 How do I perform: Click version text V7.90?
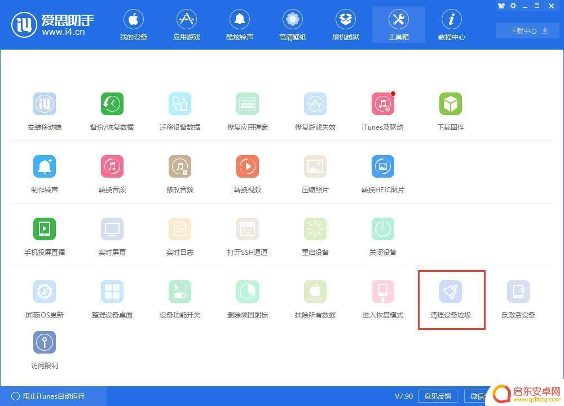click(x=404, y=396)
